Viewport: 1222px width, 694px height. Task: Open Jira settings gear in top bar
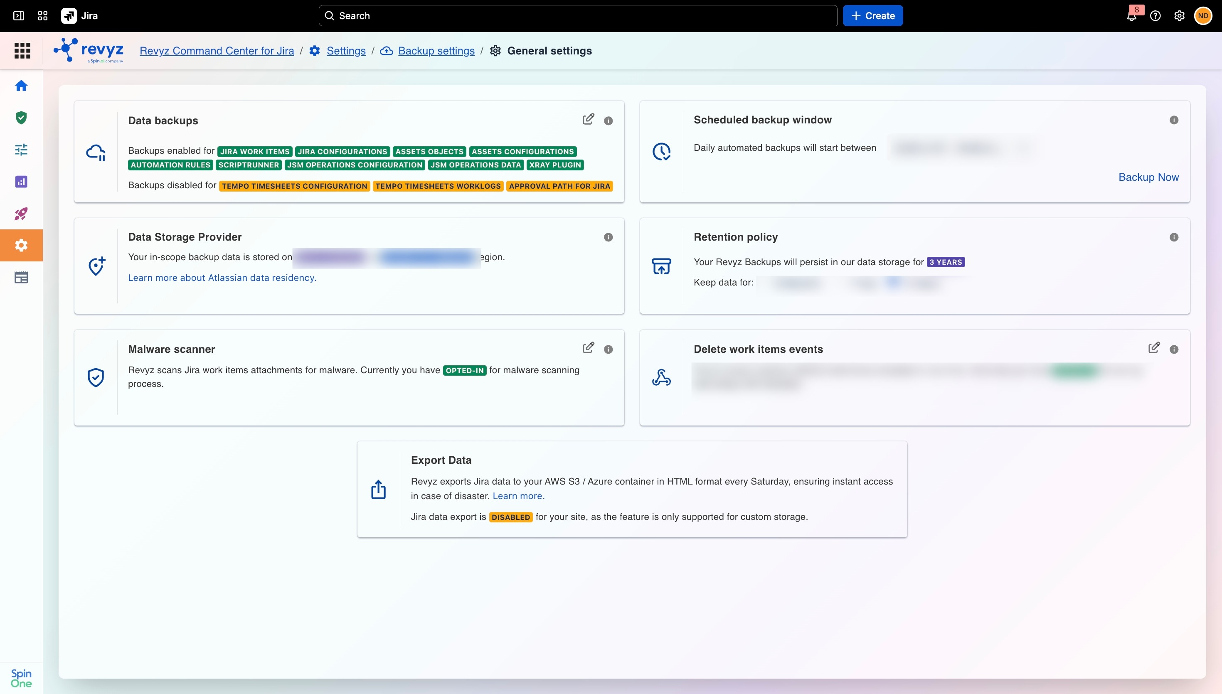(x=1179, y=16)
